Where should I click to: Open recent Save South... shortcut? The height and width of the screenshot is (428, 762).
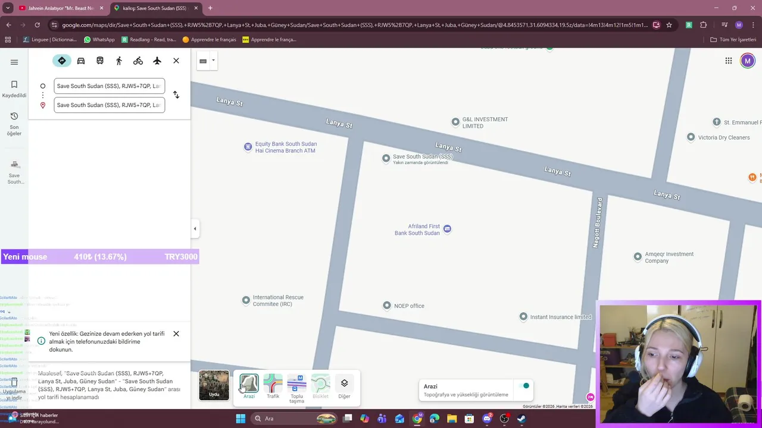tap(14, 172)
